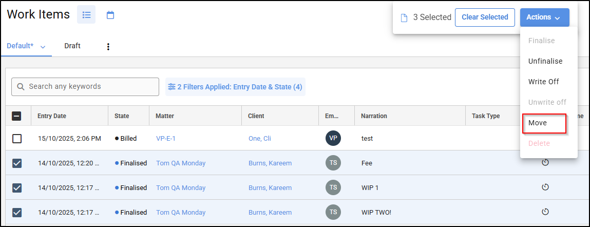590x227 pixels.
Task: Expand the Default view chevron
Action: pyautogui.click(x=43, y=47)
